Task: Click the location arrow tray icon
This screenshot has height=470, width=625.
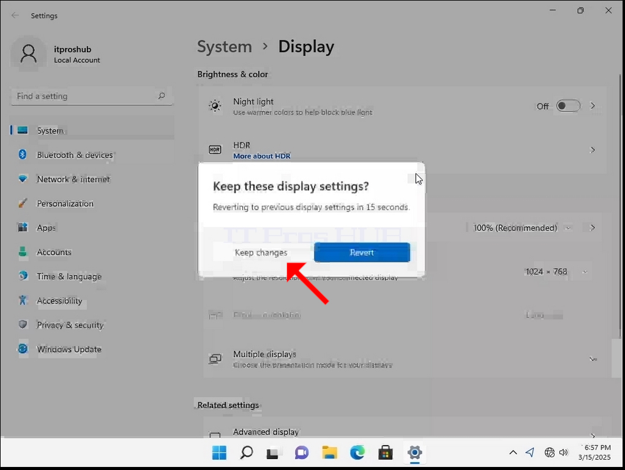Action: tap(530, 452)
